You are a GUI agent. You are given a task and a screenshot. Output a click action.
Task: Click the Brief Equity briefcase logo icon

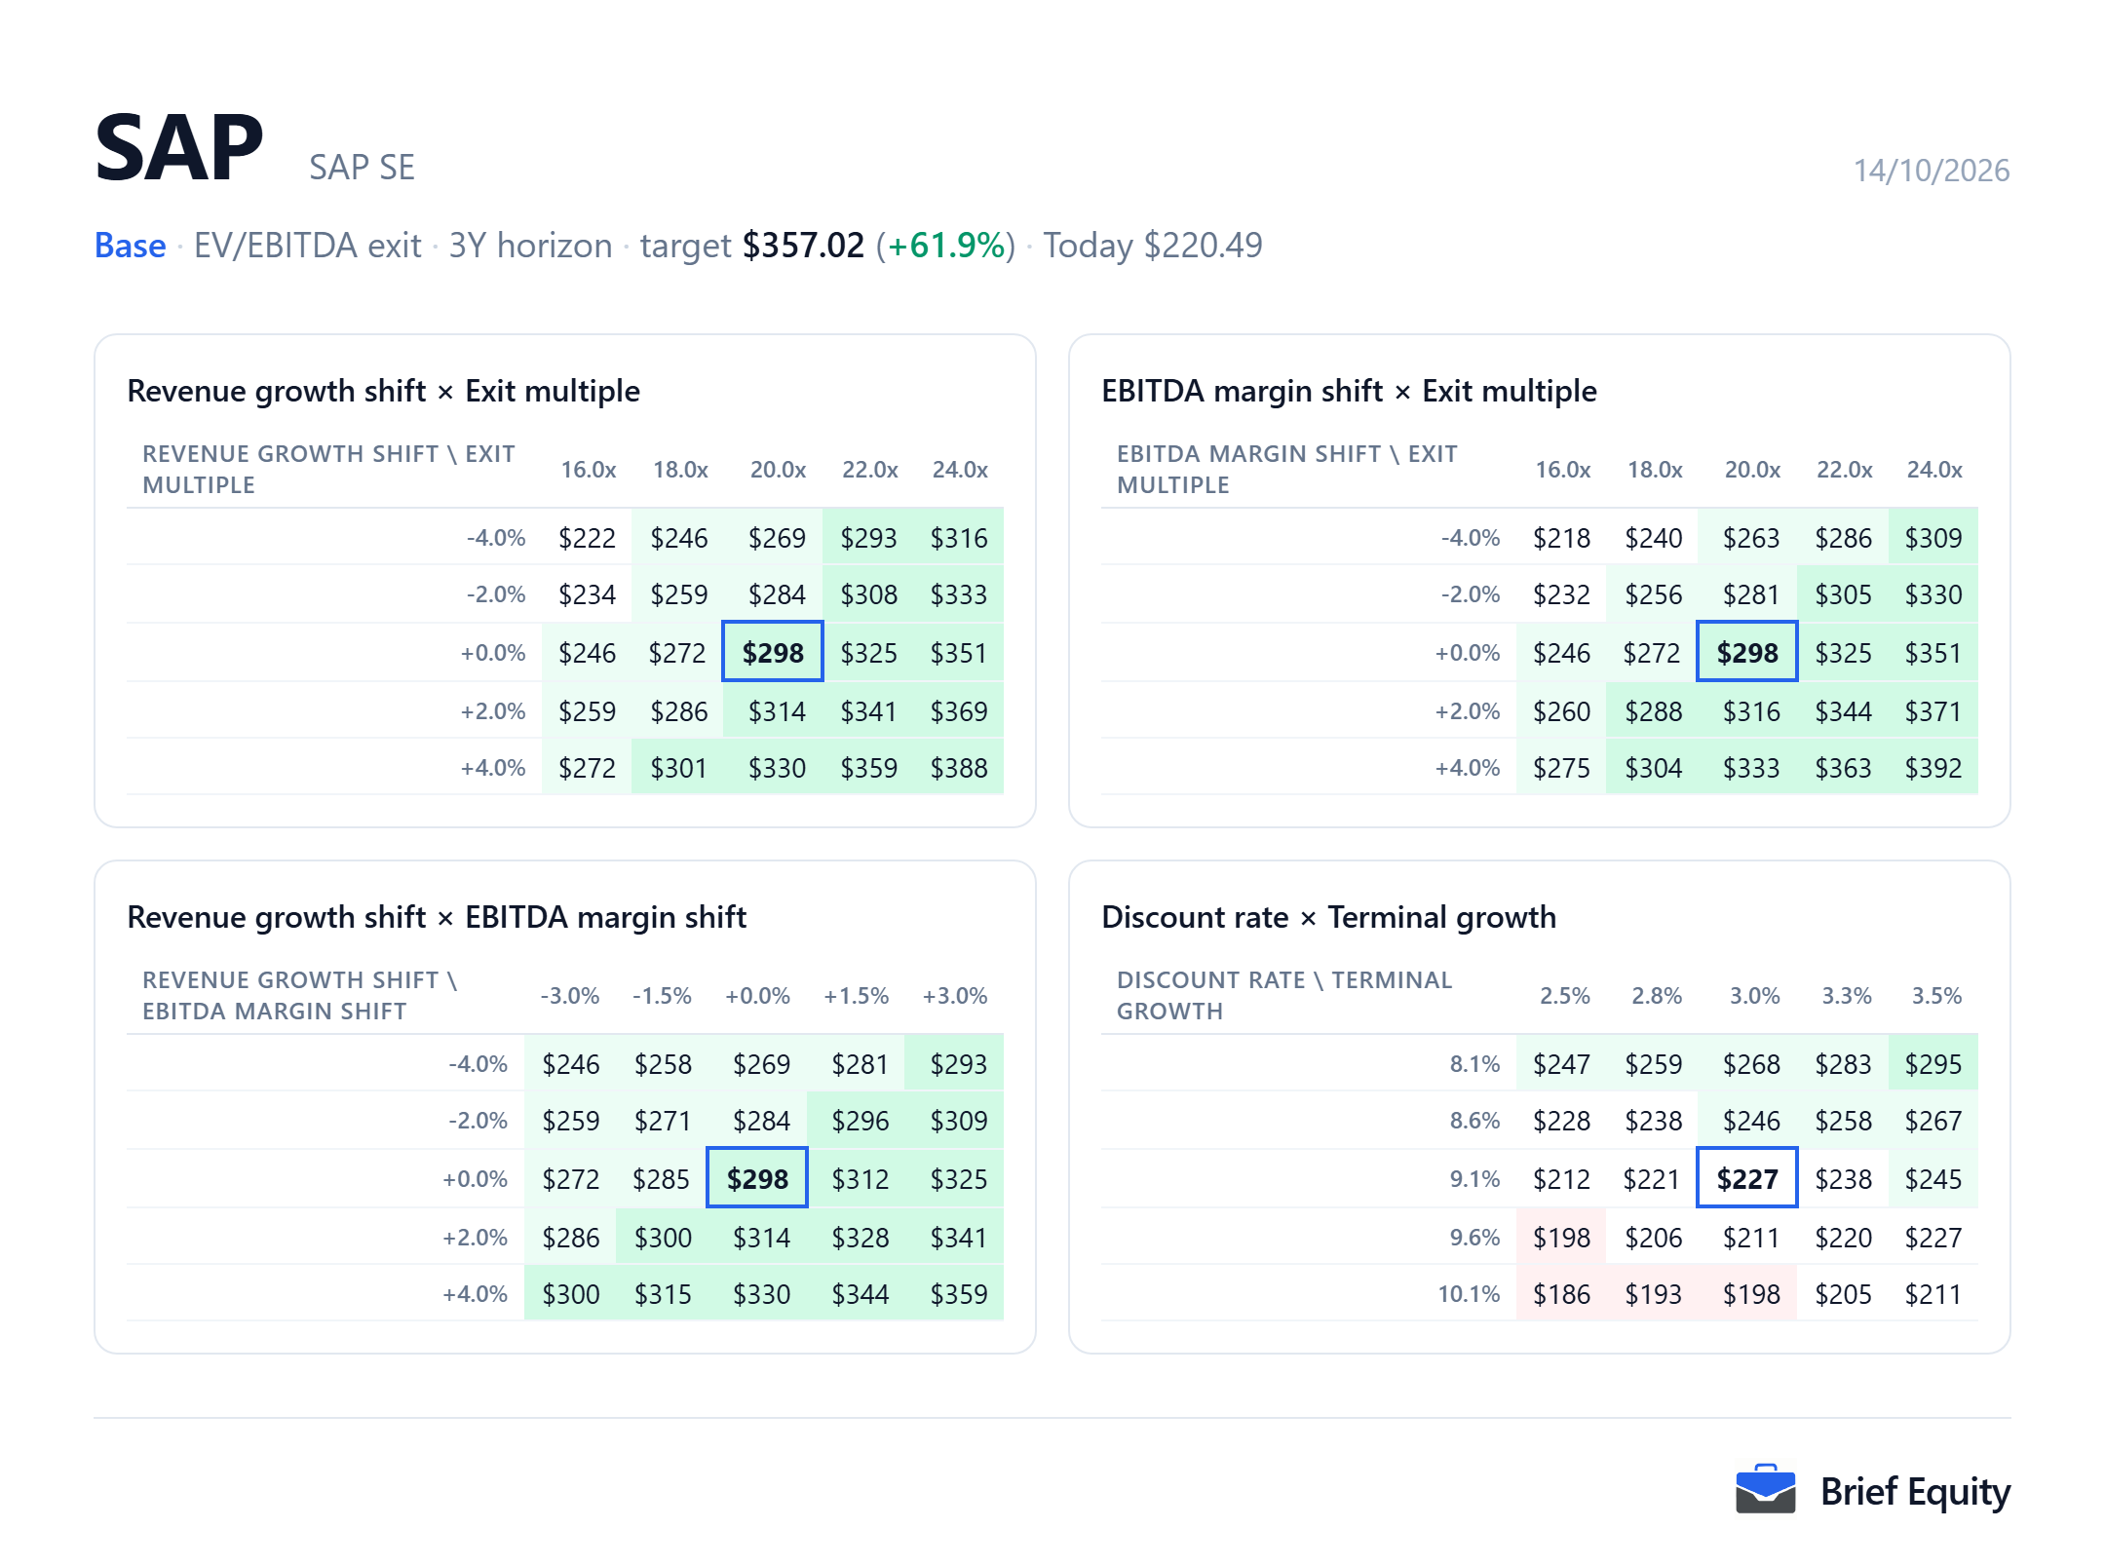pyautogui.click(x=1765, y=1489)
